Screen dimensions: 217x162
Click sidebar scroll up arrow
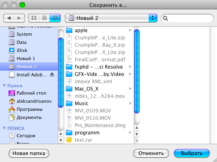pos(61,134)
